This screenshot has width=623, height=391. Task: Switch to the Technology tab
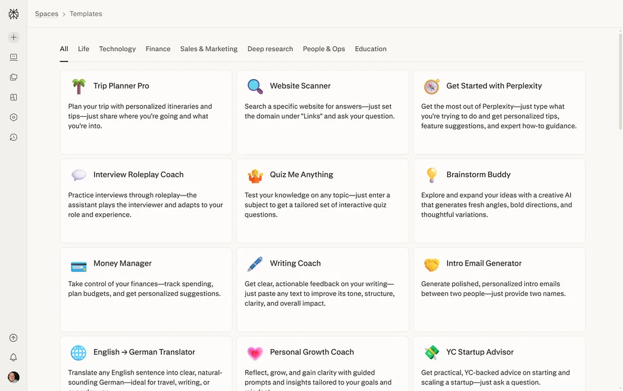click(117, 49)
